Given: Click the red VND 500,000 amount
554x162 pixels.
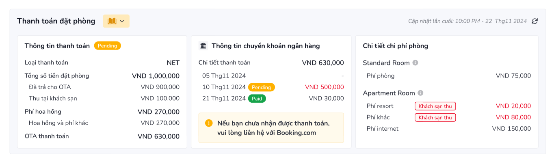Looking at the screenshot, I should [x=324, y=87].
